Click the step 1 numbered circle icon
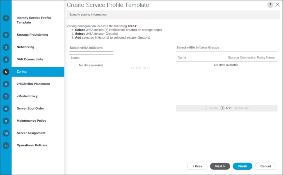283x175 pixels. pyautogui.click(x=6, y=18)
